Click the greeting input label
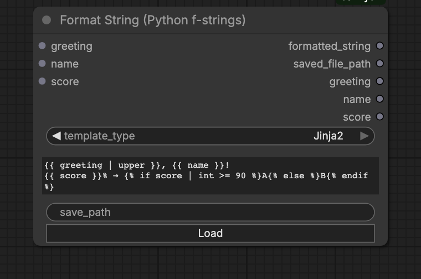 coord(71,46)
